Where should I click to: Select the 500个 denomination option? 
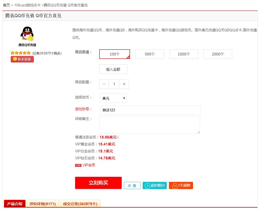point(150,54)
